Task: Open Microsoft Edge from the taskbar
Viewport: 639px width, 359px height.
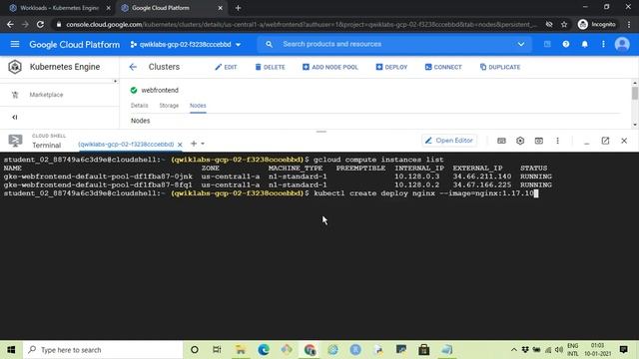Action: point(264,350)
